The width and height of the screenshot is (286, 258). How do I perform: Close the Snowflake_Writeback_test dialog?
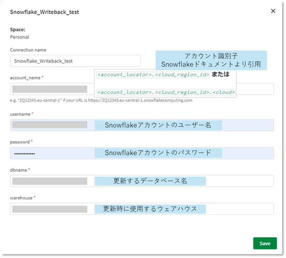[273, 11]
